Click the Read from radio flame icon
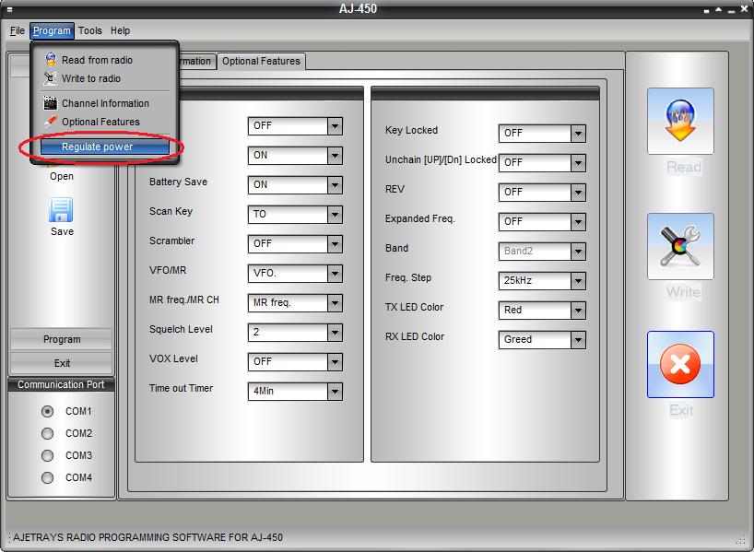 [x=680, y=121]
